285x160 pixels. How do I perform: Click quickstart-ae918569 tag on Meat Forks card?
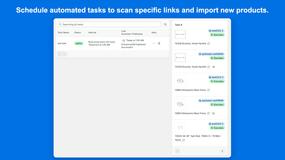(x=211, y=101)
